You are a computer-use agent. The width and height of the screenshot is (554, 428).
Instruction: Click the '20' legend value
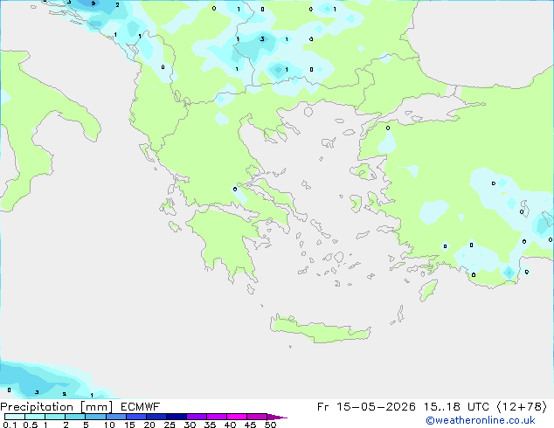[x=149, y=425]
